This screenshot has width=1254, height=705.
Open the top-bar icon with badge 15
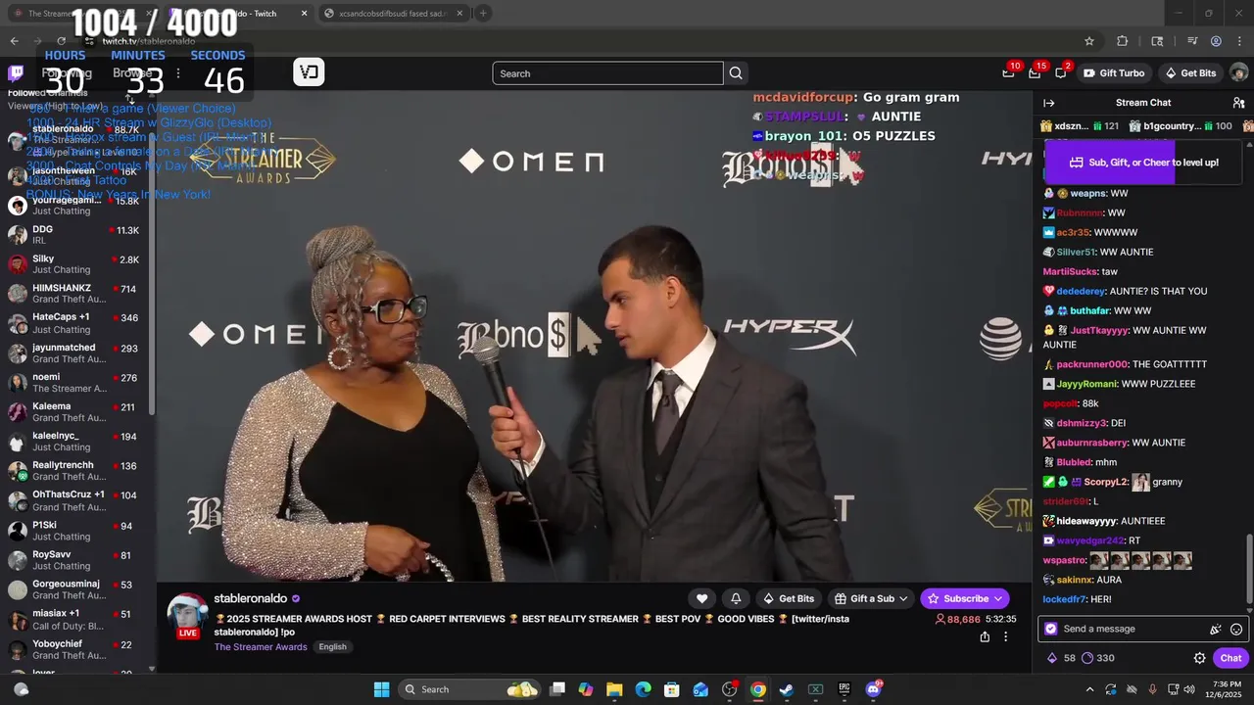pos(1035,73)
